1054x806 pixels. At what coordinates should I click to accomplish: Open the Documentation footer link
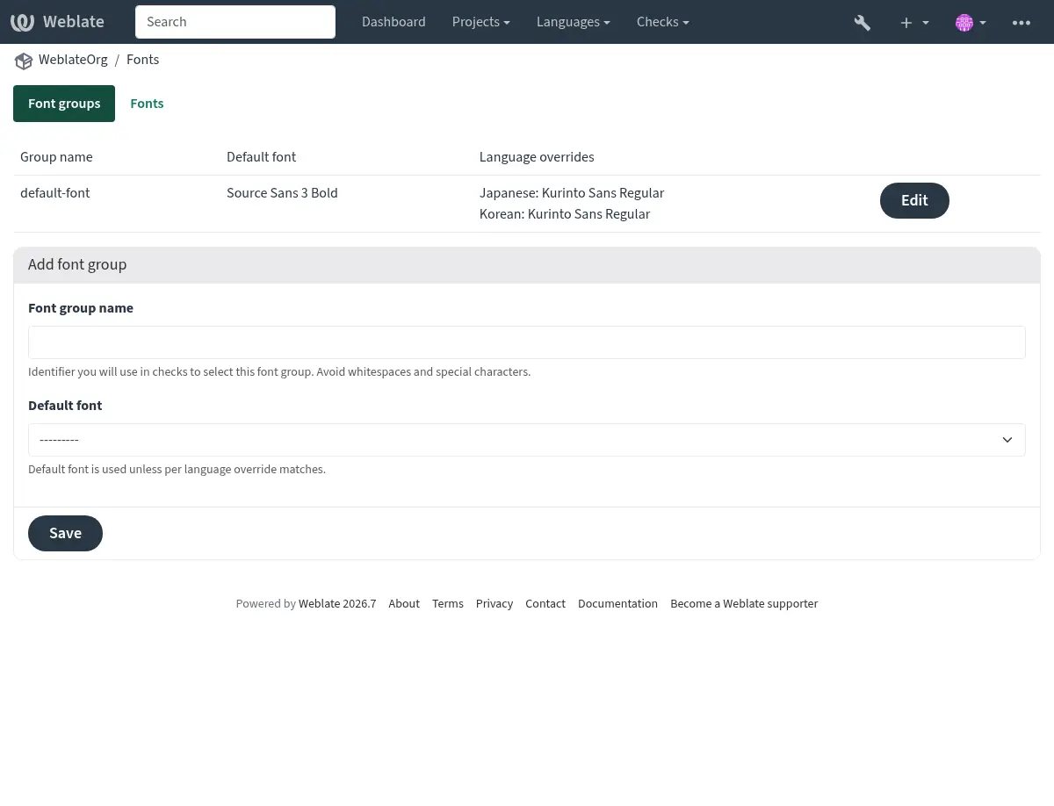click(x=617, y=604)
